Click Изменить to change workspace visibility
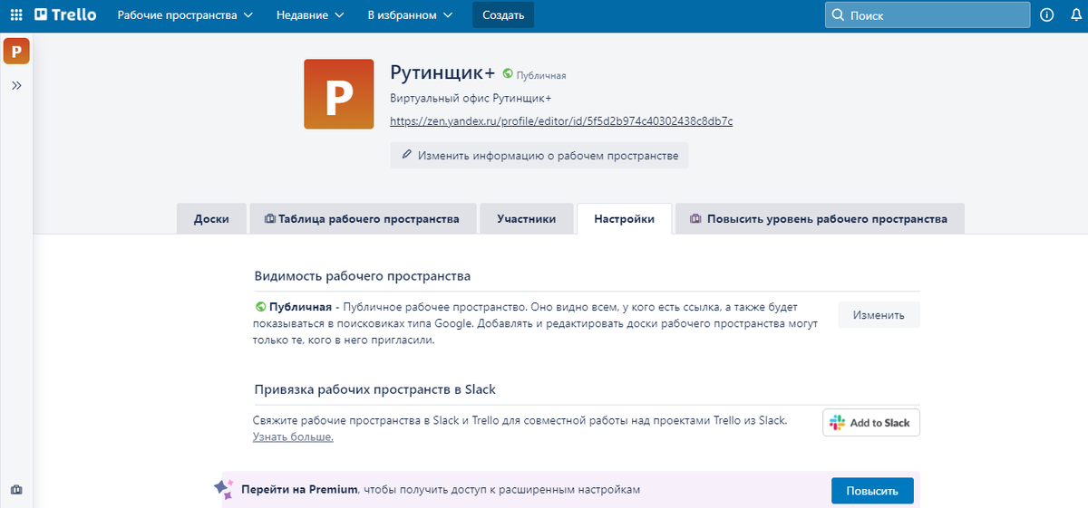Viewport: 1088px width, 508px height. tap(878, 315)
